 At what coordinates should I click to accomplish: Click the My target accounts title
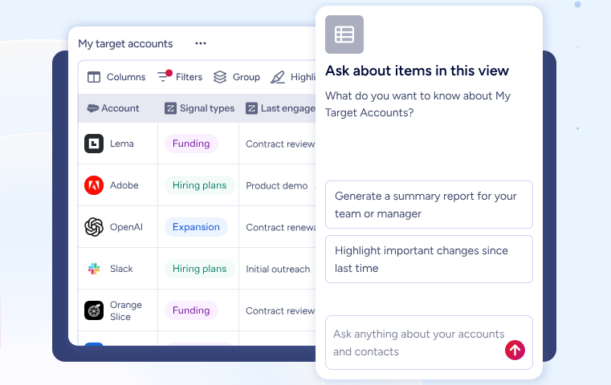pyautogui.click(x=125, y=43)
